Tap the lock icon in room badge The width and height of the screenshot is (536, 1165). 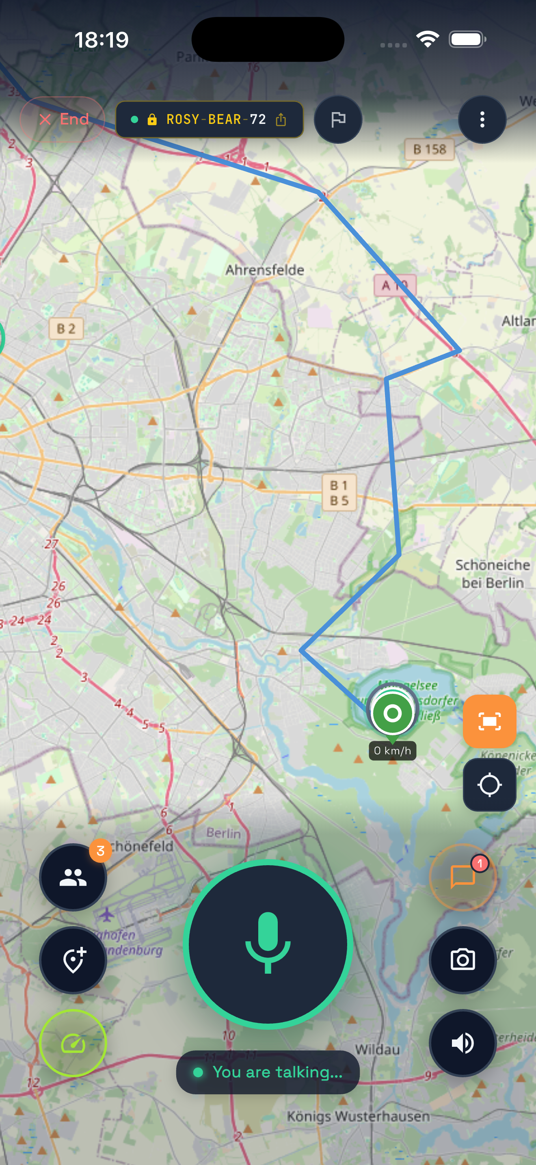coord(152,119)
